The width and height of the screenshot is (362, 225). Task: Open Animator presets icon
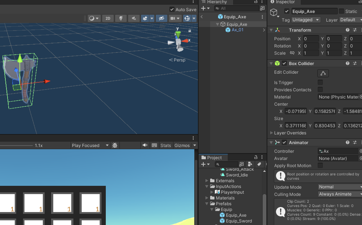pyautogui.click(x=355, y=142)
